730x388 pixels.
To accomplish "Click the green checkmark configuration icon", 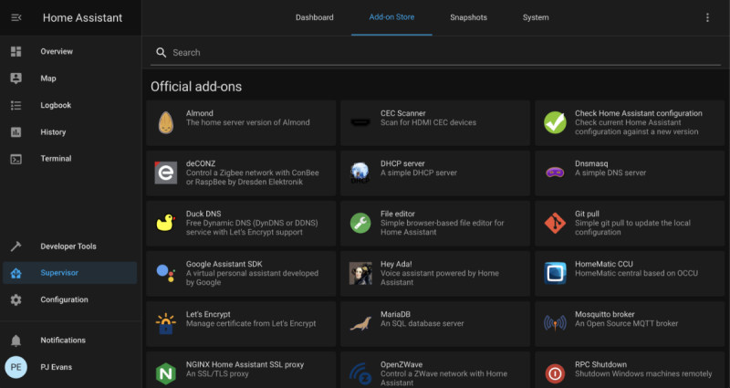I will (x=555, y=122).
